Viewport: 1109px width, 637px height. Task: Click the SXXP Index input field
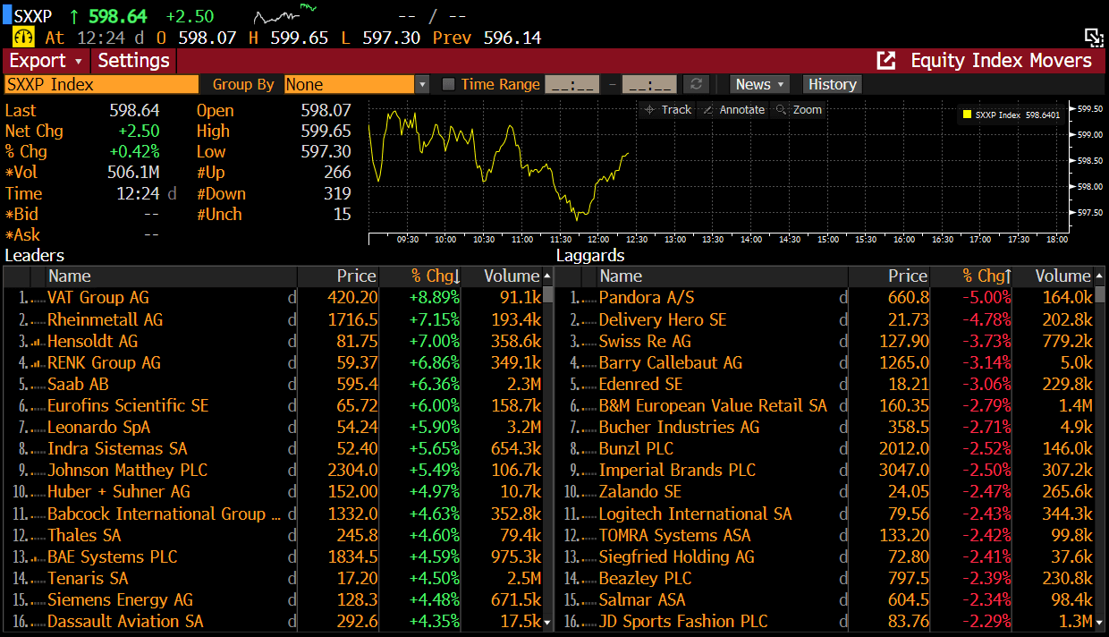(101, 84)
